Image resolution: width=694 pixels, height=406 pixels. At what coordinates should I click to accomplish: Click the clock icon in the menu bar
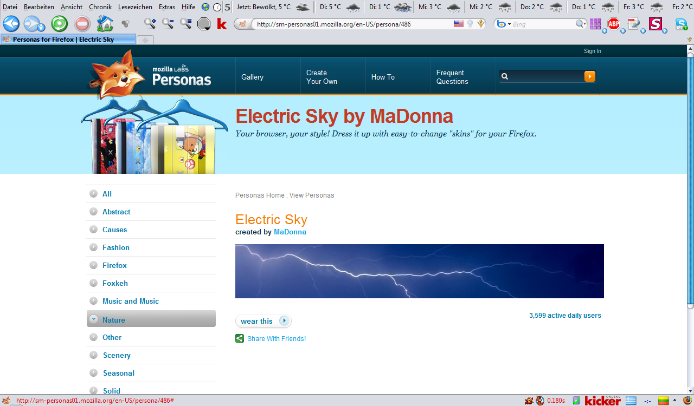pos(217,7)
